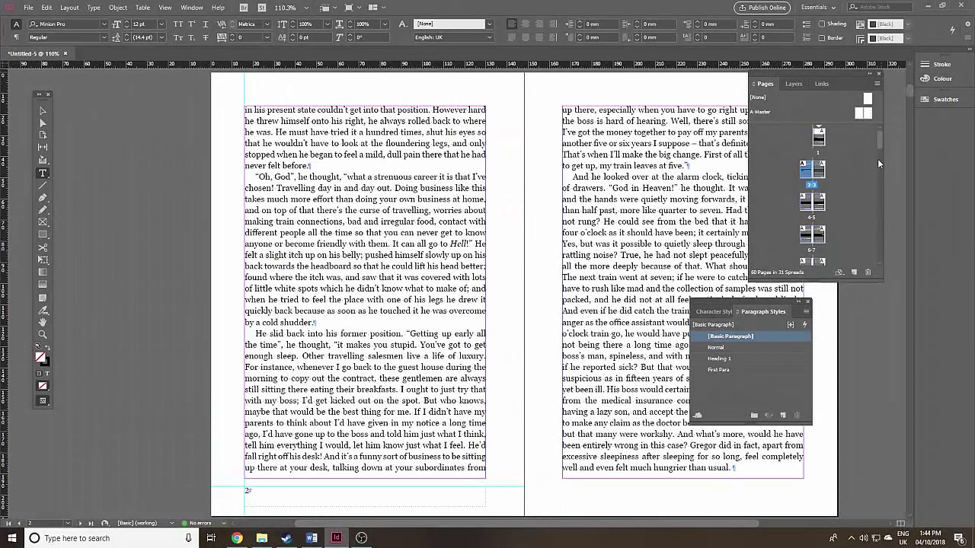975x548 pixels.
Task: Open font family dropdown Minion Pro
Action: click(104, 24)
